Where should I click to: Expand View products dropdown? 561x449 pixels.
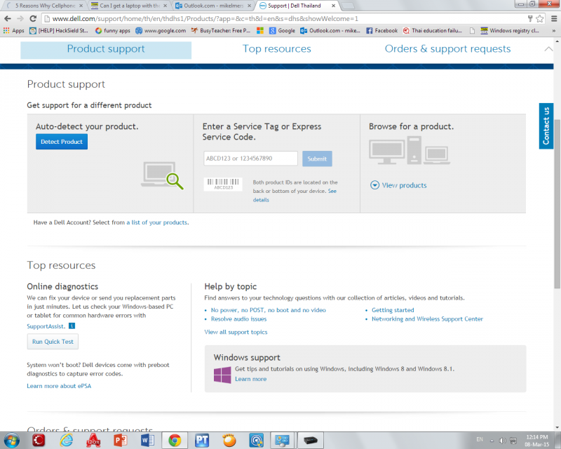pyautogui.click(x=398, y=185)
